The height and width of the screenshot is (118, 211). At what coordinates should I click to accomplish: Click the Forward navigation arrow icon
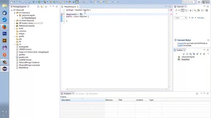tap(116, 2)
